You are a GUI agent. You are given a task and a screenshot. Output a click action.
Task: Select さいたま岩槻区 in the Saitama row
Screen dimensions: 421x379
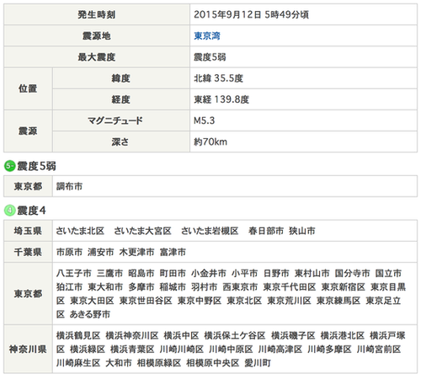coord(210,231)
